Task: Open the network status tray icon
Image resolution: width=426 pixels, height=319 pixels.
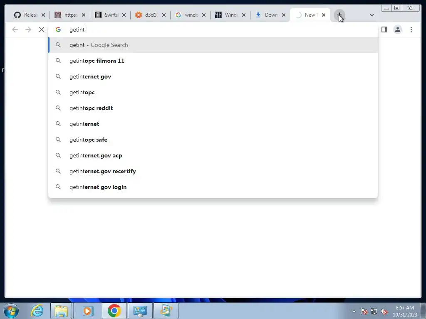Action: (374, 311)
